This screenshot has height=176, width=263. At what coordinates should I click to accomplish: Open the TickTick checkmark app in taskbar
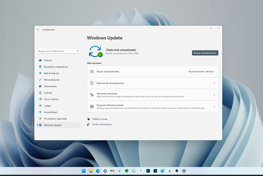(x=134, y=171)
